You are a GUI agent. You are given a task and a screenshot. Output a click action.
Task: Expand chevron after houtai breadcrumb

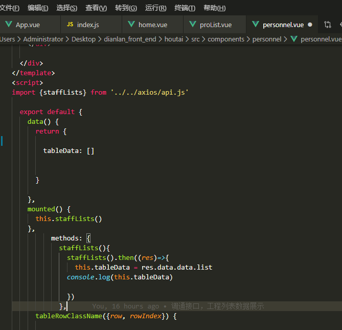[x=187, y=39]
